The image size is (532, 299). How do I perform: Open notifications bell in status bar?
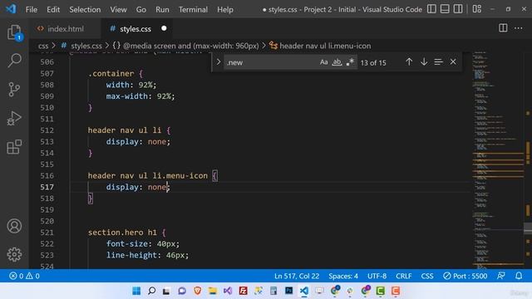point(519,276)
